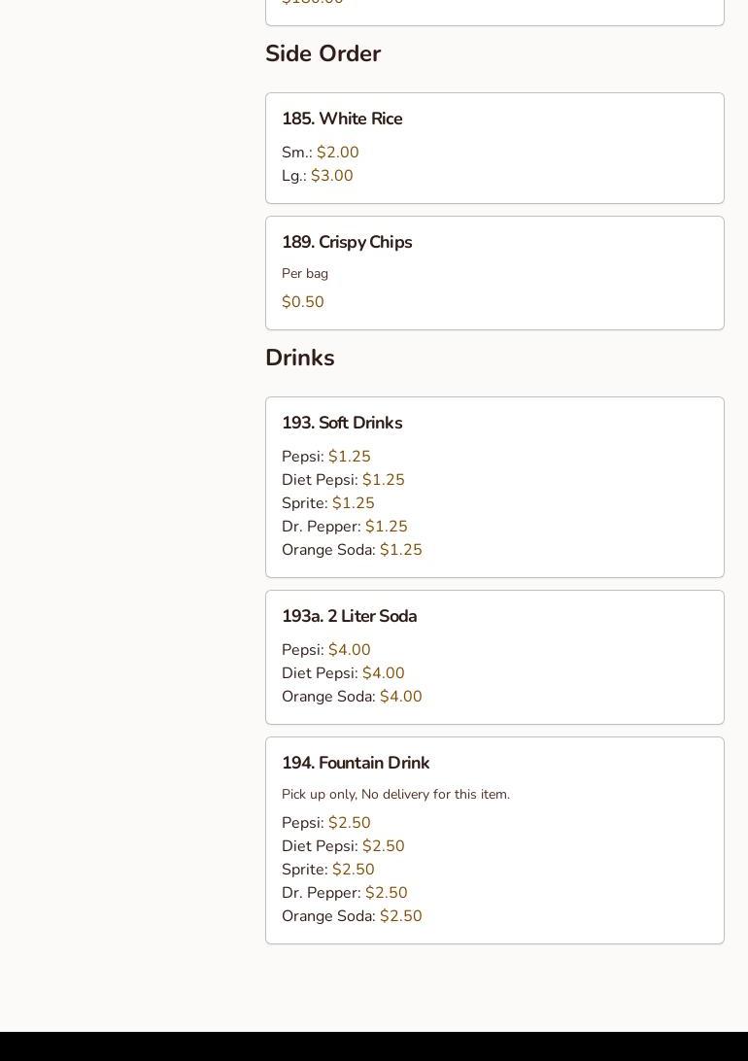Choose Dr. Pepper for $1.25 under Soft Drinks
This screenshot has width=748, height=1061.
pyautogui.click(x=345, y=527)
